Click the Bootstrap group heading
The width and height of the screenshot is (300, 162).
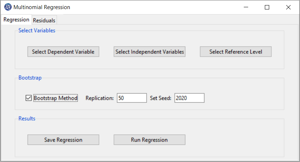[30, 78]
